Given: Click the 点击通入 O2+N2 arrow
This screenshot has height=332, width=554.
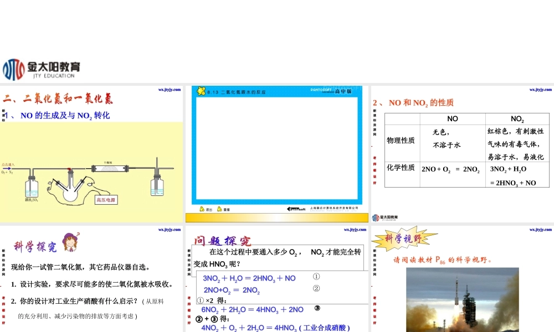Looking at the screenshot, I should coord(7,168).
